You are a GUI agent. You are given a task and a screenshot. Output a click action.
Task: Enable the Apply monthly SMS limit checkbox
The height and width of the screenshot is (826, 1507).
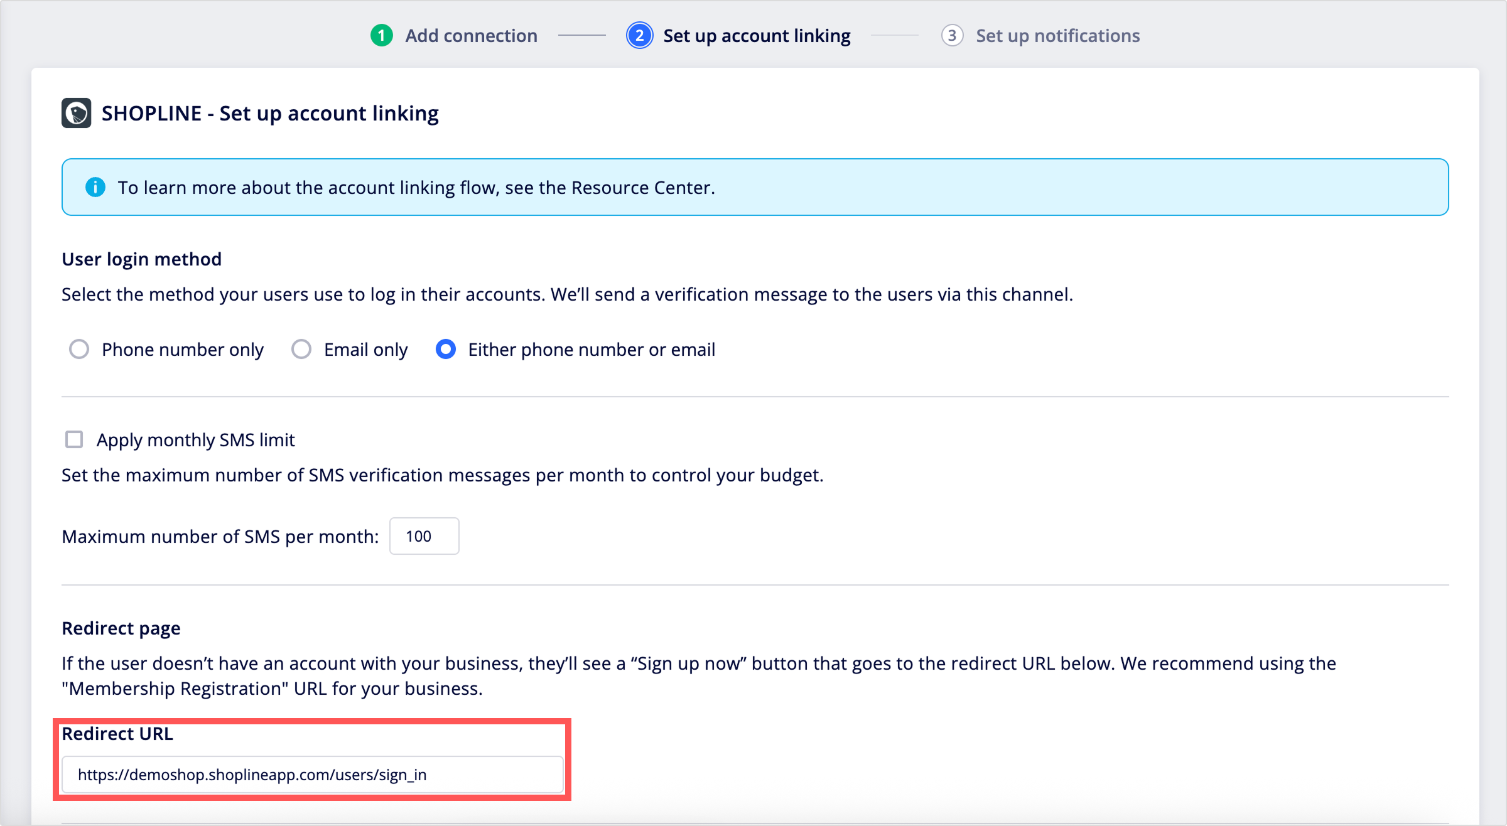point(74,439)
